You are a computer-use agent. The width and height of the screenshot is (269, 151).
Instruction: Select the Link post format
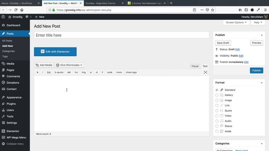pos(217,105)
